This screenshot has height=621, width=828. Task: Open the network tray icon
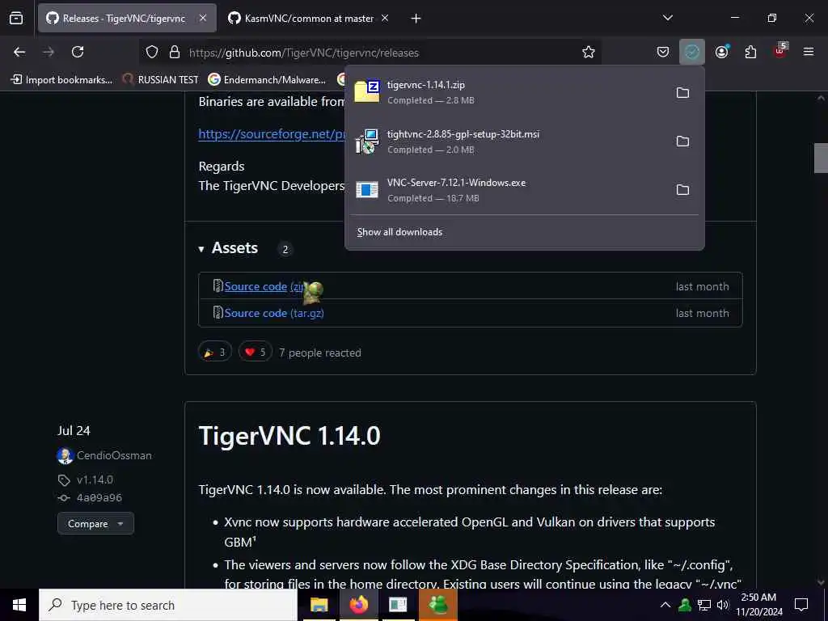click(704, 605)
